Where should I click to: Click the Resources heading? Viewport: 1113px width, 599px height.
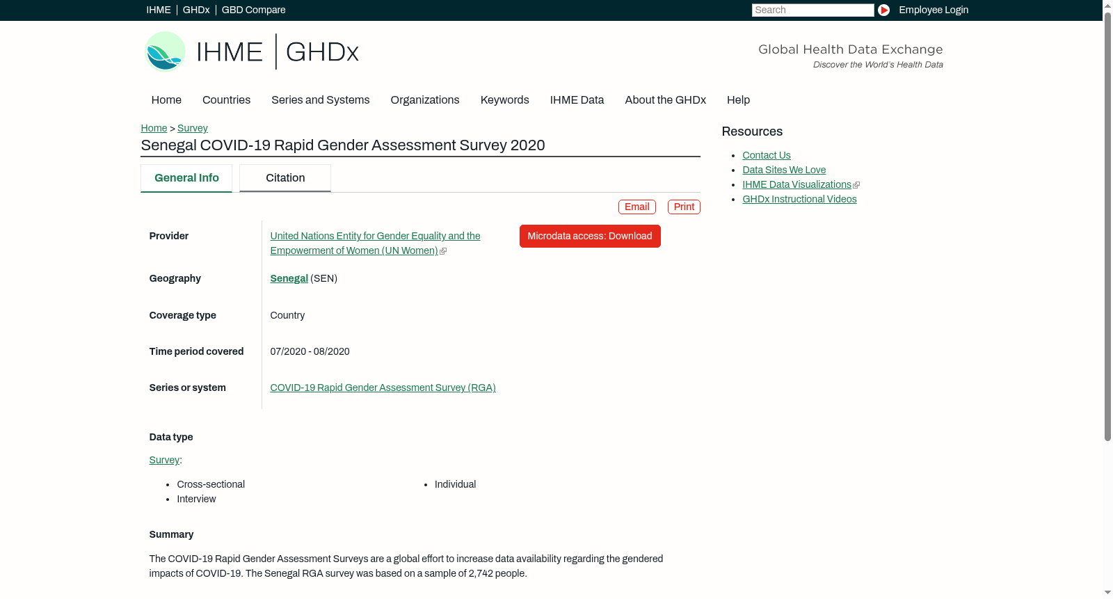point(752,131)
